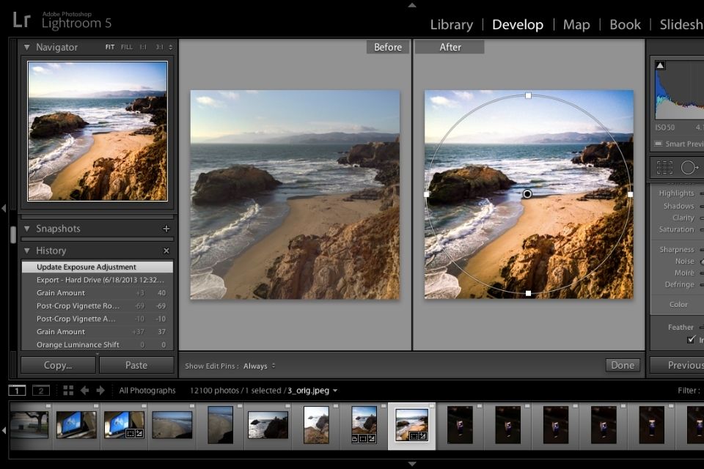This screenshot has height=469, width=704.
Task: Collapse left panel group with side arrow
Action: [4, 208]
